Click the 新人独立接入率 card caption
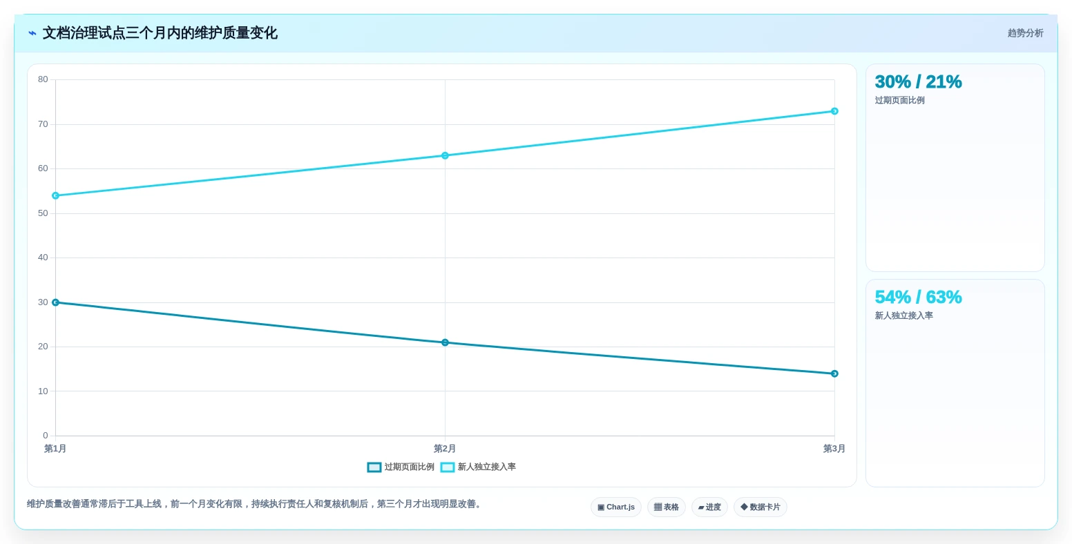The width and height of the screenshot is (1072, 544). (x=903, y=315)
